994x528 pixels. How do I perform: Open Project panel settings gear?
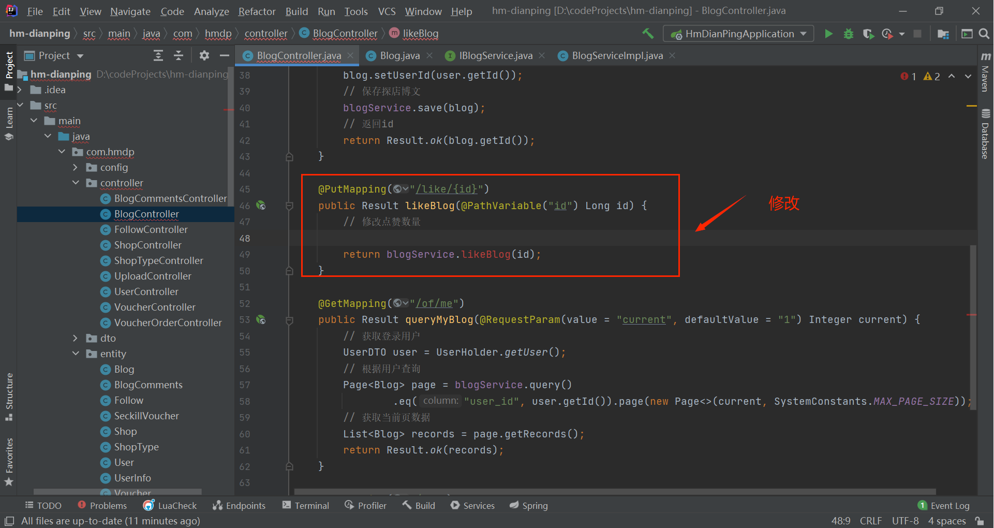(x=204, y=55)
